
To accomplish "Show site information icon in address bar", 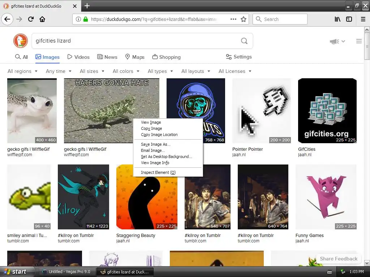I will coord(78,19).
